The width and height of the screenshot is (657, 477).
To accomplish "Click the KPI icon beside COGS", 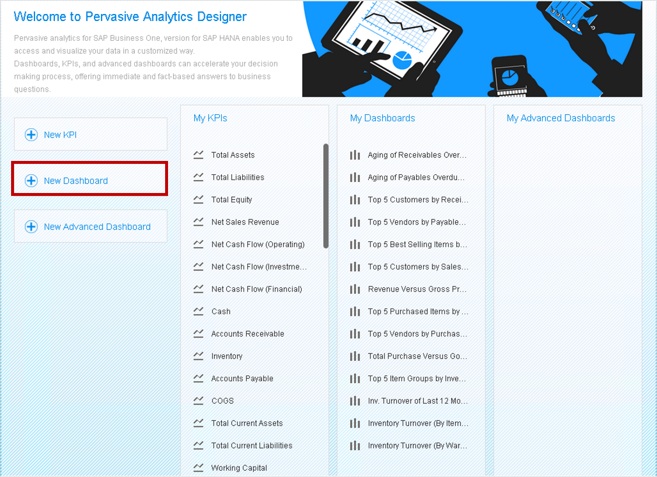I will [198, 401].
